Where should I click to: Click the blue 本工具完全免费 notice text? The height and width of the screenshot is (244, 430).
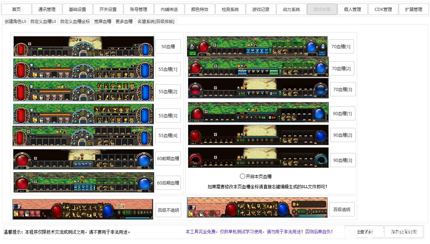tap(259, 232)
